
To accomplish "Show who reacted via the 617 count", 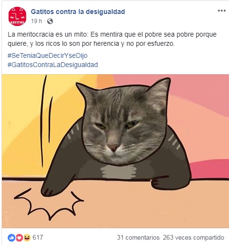I will (x=38, y=237).
